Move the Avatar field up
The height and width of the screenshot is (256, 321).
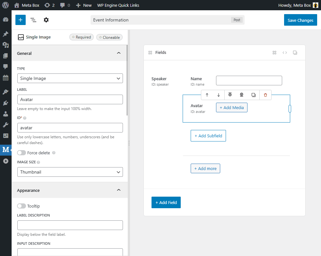(x=207, y=95)
